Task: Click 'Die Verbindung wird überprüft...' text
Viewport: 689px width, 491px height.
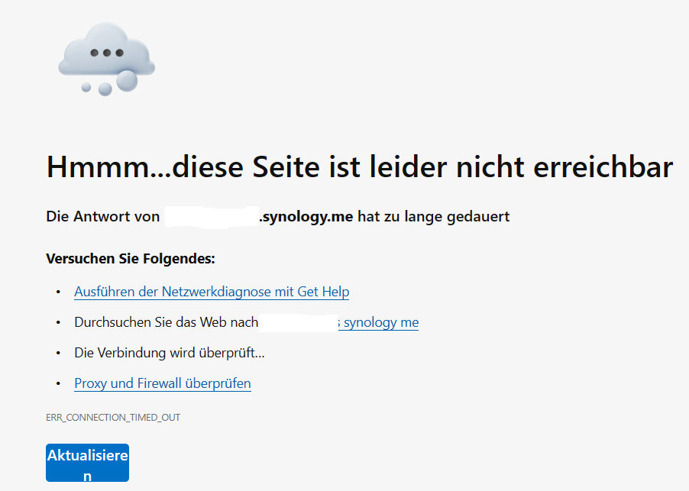Action: (x=170, y=353)
